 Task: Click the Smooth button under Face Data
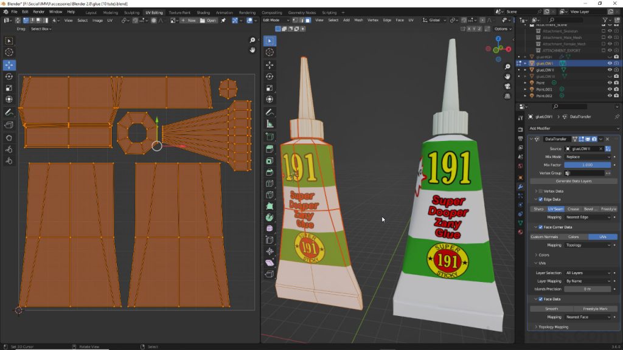551,309
